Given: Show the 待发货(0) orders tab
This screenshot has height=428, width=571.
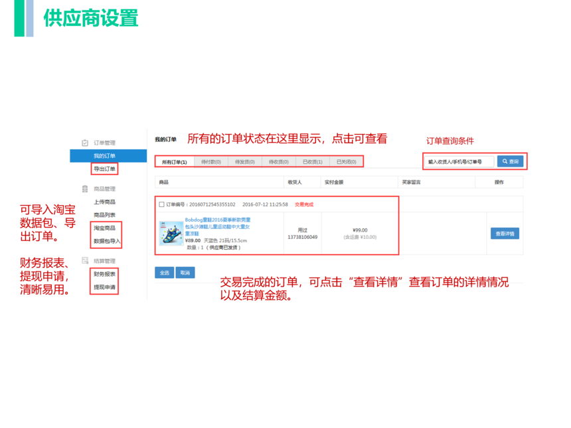Looking at the screenshot, I should click(246, 162).
